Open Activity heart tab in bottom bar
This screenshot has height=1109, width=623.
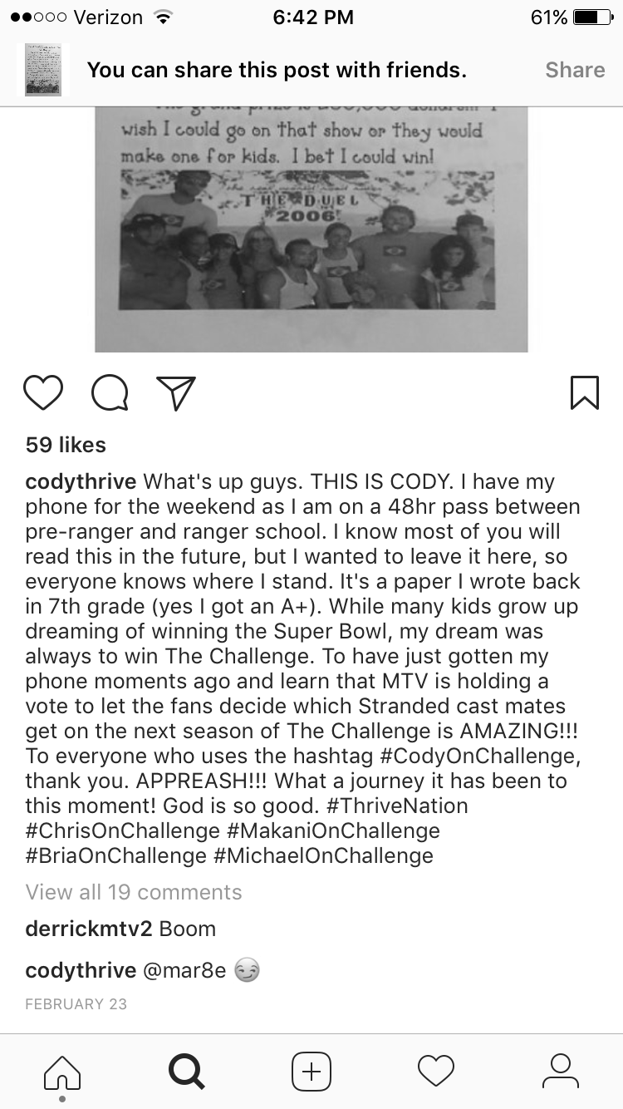click(x=436, y=1071)
